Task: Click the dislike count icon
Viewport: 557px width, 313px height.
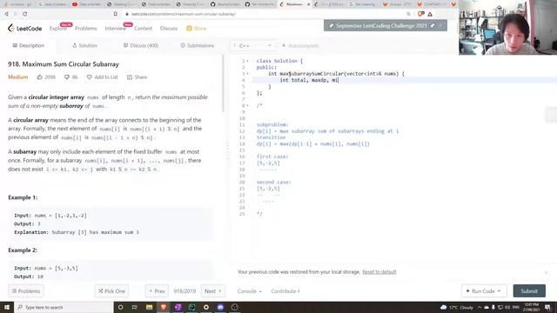Action: [66, 77]
